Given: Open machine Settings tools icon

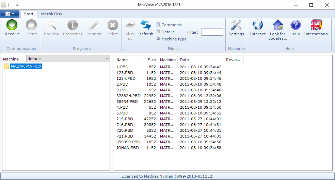Looking at the screenshot, I should point(236,25).
